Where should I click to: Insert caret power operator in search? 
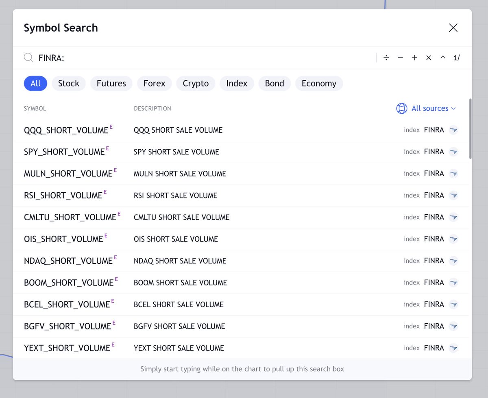(x=442, y=58)
